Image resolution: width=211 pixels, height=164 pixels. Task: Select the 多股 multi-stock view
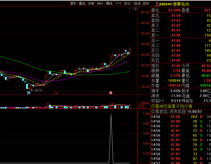coord(91,3)
